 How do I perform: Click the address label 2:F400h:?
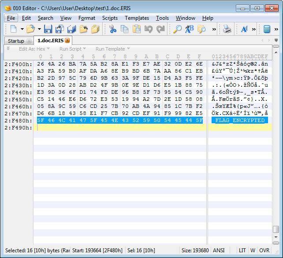[x=19, y=64]
